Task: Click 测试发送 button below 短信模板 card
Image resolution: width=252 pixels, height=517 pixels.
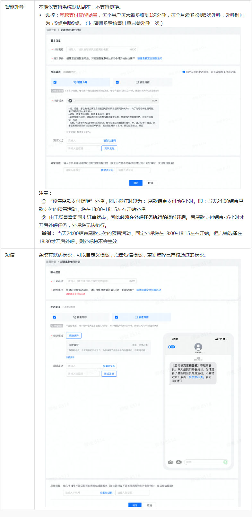Action: (109, 374)
